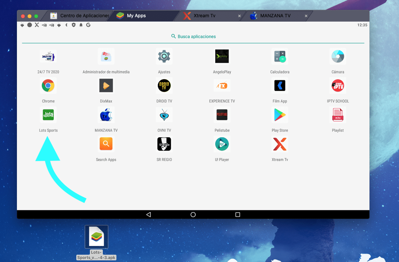Screen dimensions: 399x262
Task: Open Pelistube app
Action: tap(222, 115)
